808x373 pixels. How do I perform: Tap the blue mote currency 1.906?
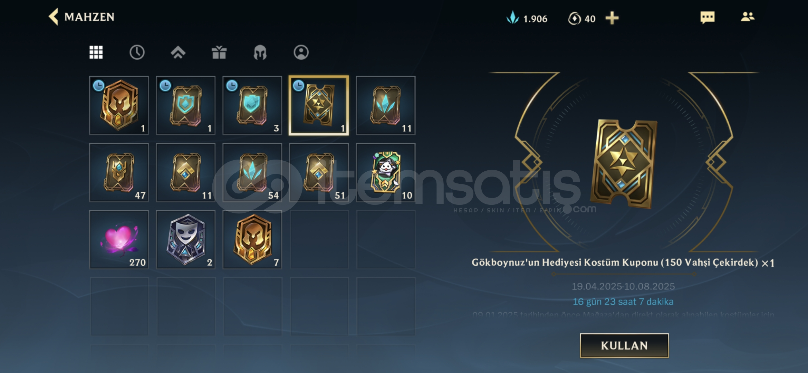[527, 18]
